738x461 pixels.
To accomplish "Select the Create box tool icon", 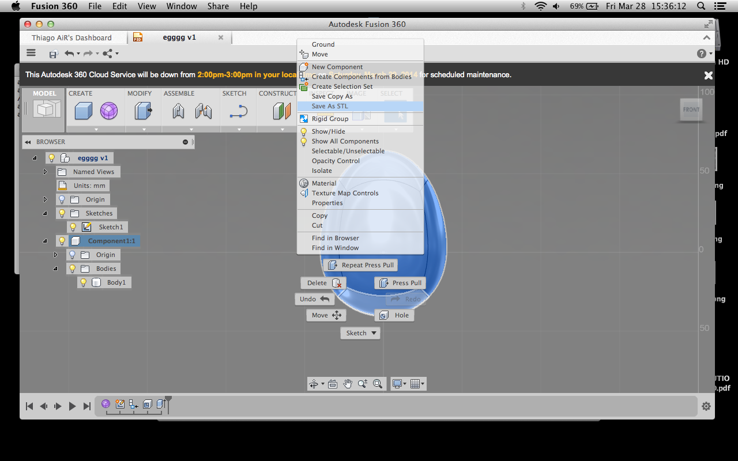I will coord(84,110).
